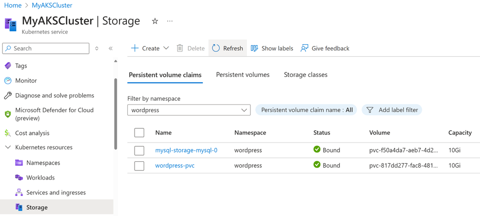480x216 pixels.
Task: Click the Workloads cubes icon
Action: point(19,178)
